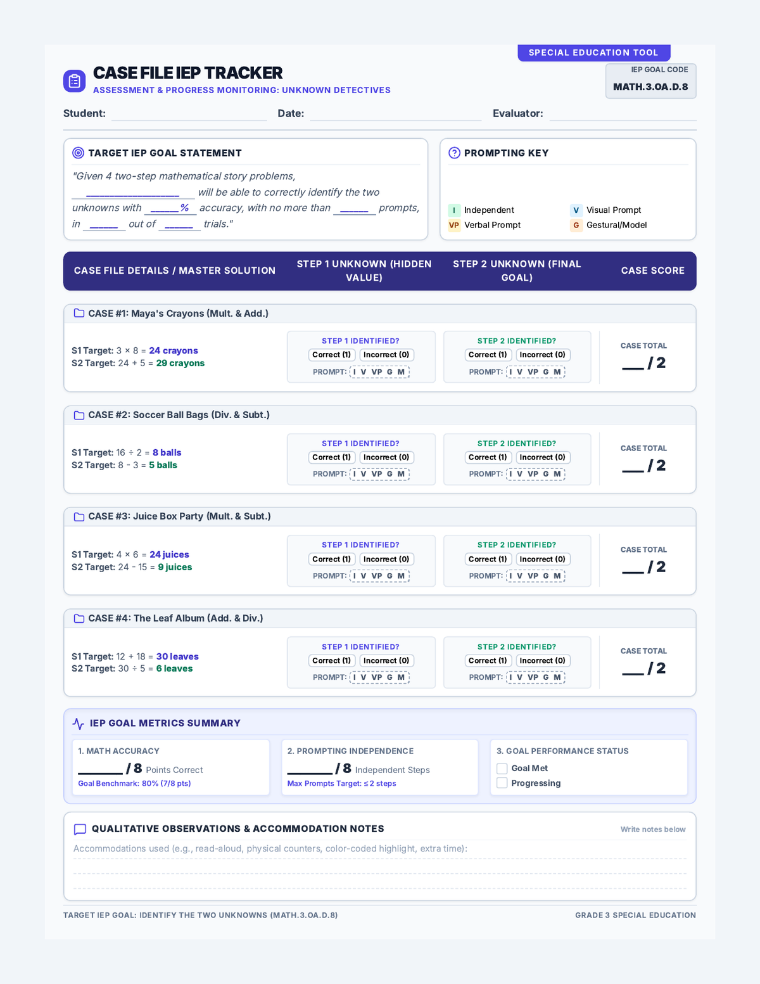Click the speech bubble icon beside Qualitative Observations

(80, 829)
